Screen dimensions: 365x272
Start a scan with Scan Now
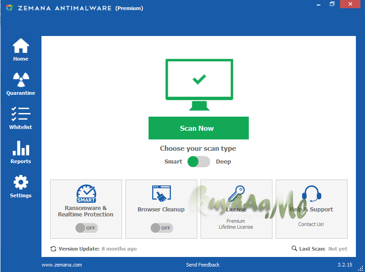198,128
